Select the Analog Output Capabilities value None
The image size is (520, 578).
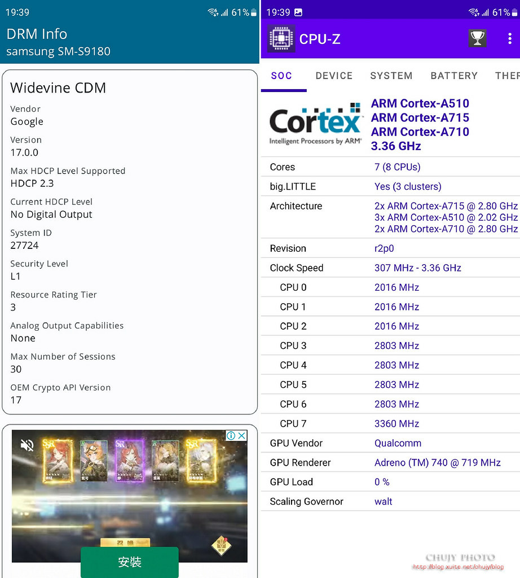(23, 338)
